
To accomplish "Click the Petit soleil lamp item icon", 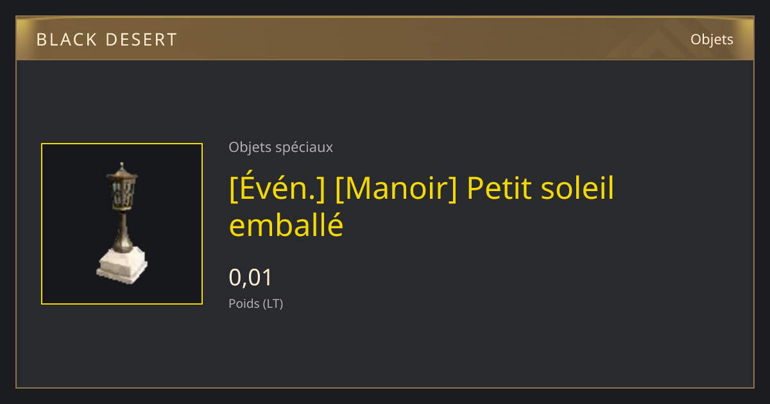I will [x=122, y=224].
